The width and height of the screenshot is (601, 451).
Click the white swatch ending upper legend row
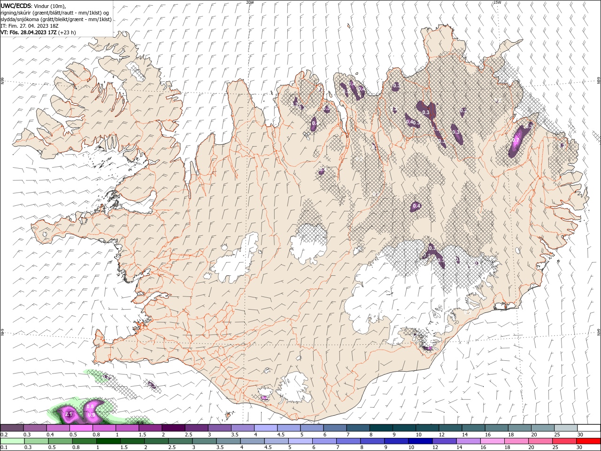[588, 428]
